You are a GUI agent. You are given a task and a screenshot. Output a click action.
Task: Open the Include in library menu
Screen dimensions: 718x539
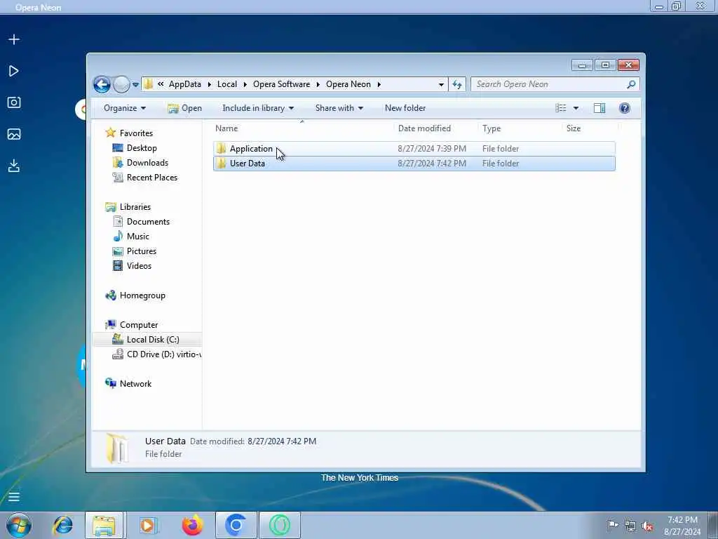point(258,108)
